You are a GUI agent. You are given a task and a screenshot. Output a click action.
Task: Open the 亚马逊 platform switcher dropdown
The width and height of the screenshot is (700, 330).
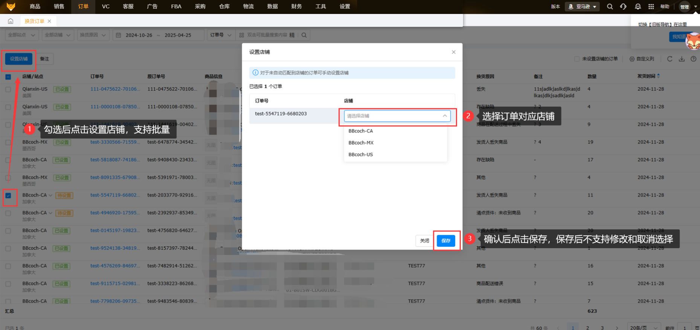pyautogui.click(x=582, y=6)
